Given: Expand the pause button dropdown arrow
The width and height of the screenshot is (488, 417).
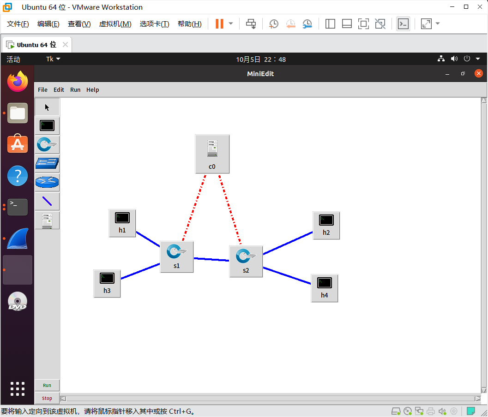Looking at the screenshot, I should pyautogui.click(x=231, y=24).
